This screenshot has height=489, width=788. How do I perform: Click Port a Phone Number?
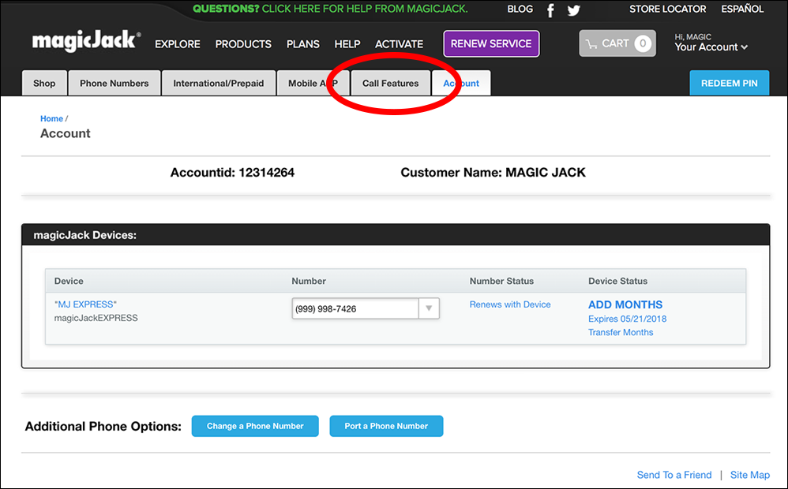[386, 426]
